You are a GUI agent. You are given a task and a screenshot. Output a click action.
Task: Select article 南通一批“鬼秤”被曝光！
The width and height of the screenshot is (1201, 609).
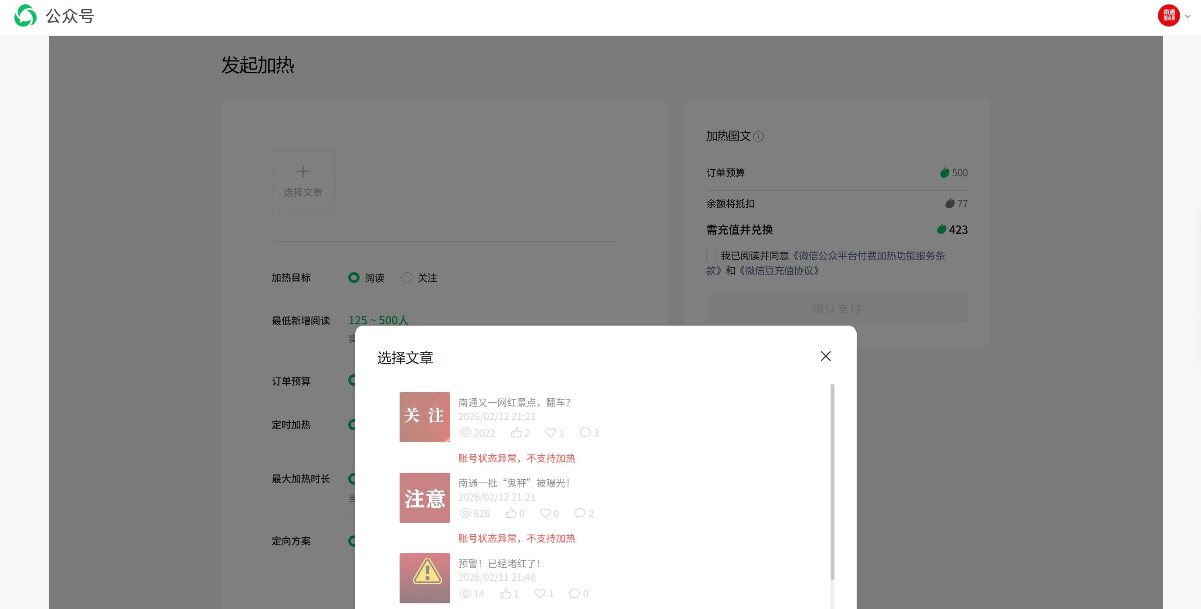point(514,483)
